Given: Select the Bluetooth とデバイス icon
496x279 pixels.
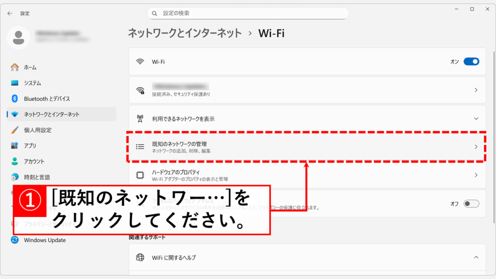Looking at the screenshot, I should 15,99.
